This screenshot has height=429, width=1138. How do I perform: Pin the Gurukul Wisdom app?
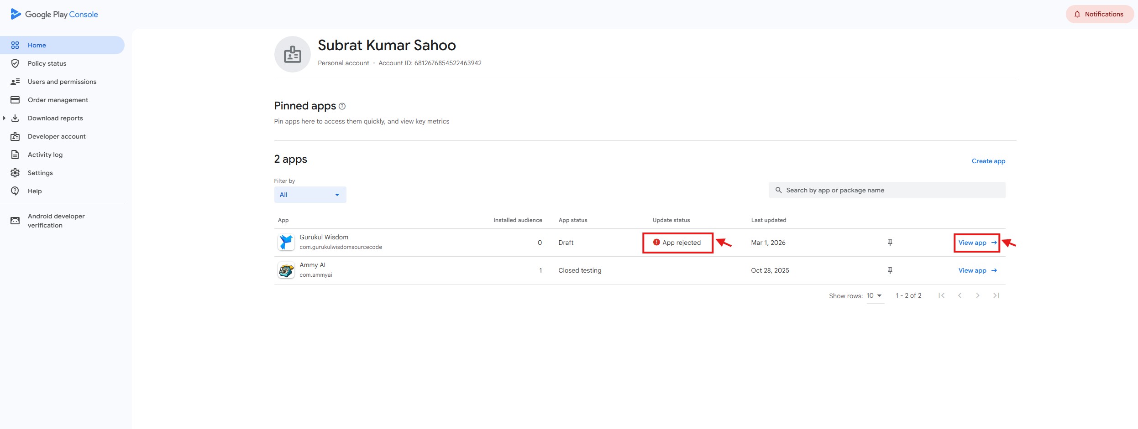point(890,243)
